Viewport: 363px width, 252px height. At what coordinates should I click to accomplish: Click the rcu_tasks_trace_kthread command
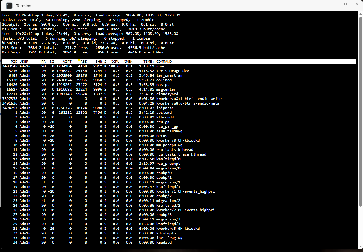pos(181,154)
